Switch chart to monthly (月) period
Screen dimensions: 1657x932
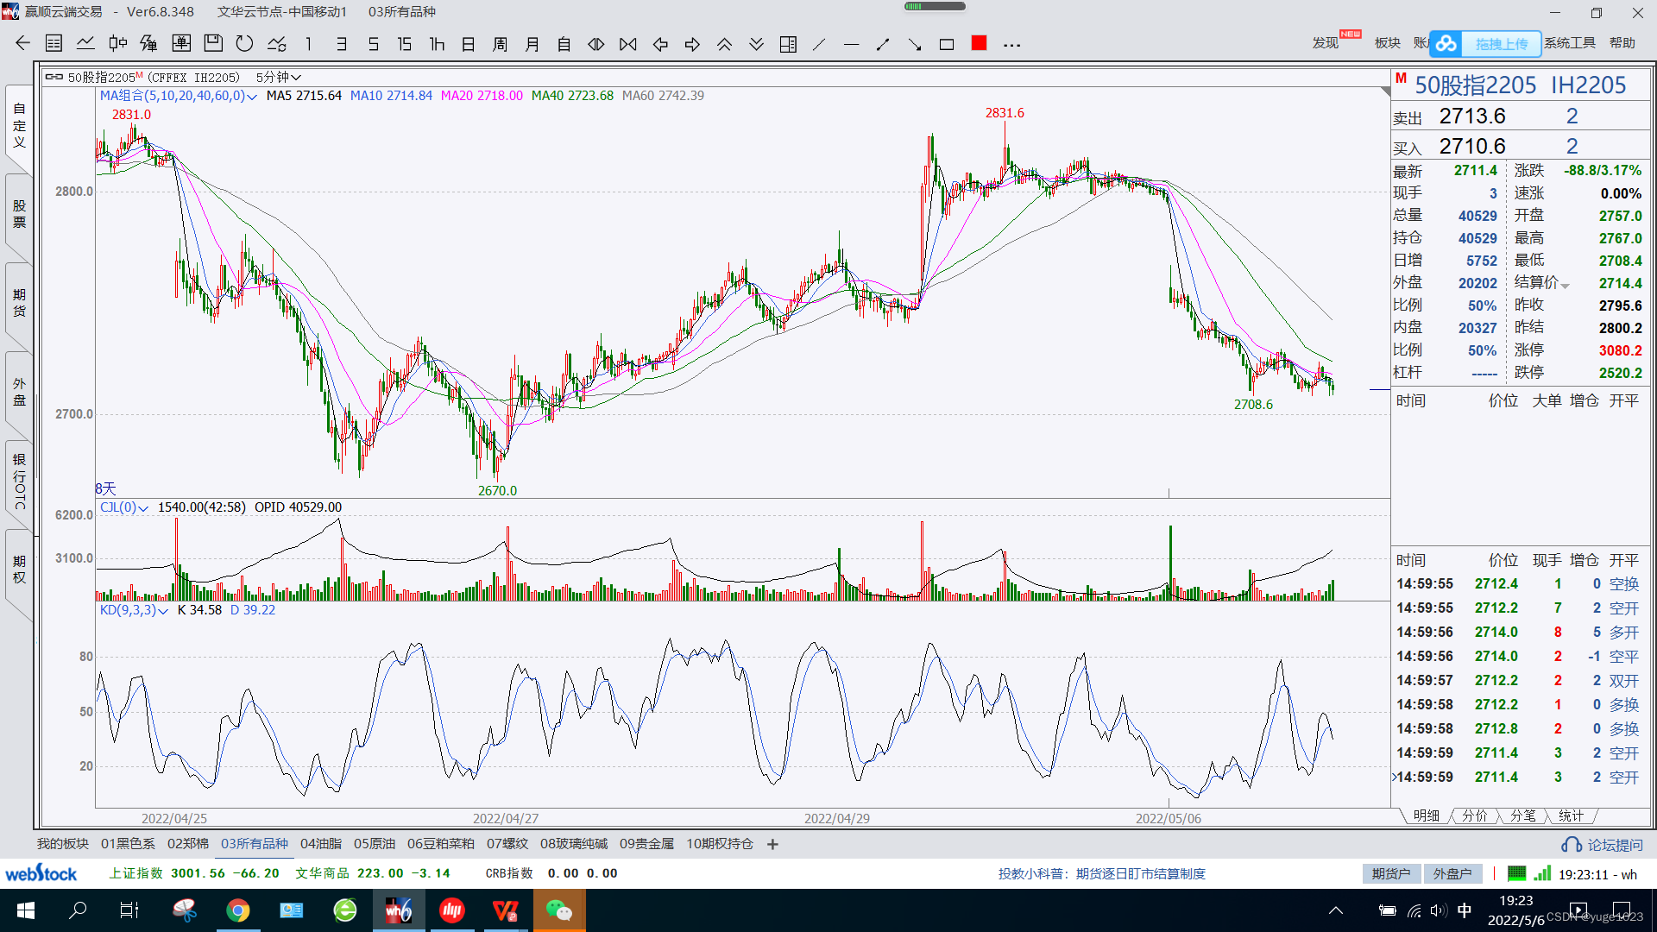pyautogui.click(x=532, y=44)
